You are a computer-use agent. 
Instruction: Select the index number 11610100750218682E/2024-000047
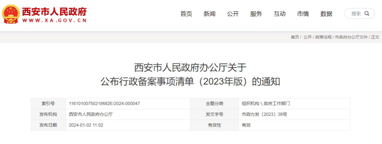pyautogui.click(x=104, y=104)
